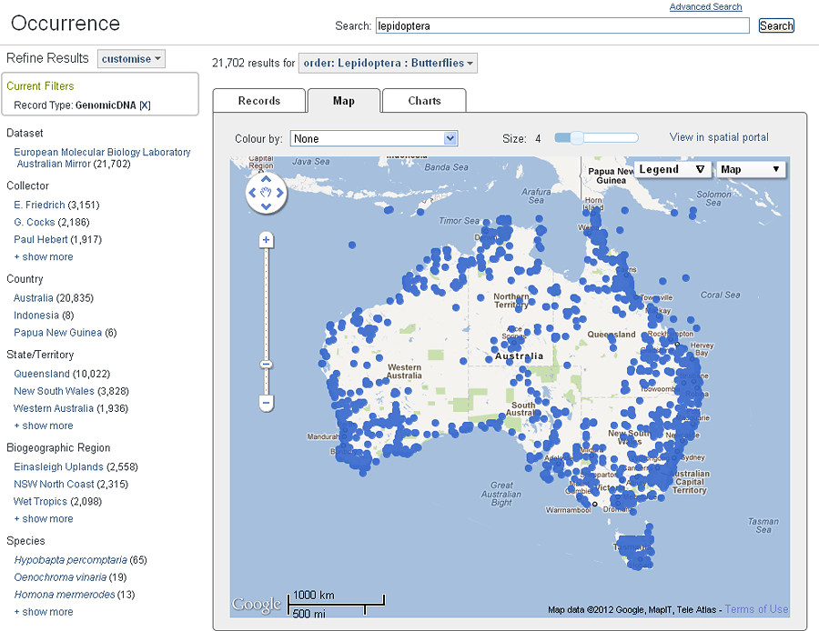This screenshot has width=819, height=631.
Task: Click the hand icon in pan control
Action: tap(267, 192)
